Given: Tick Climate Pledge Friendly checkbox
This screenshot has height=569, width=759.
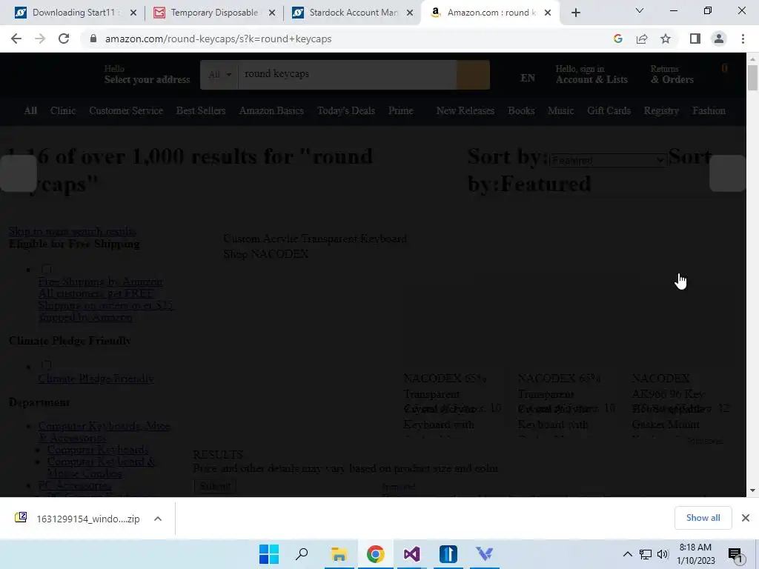Looking at the screenshot, I should pyautogui.click(x=47, y=365).
